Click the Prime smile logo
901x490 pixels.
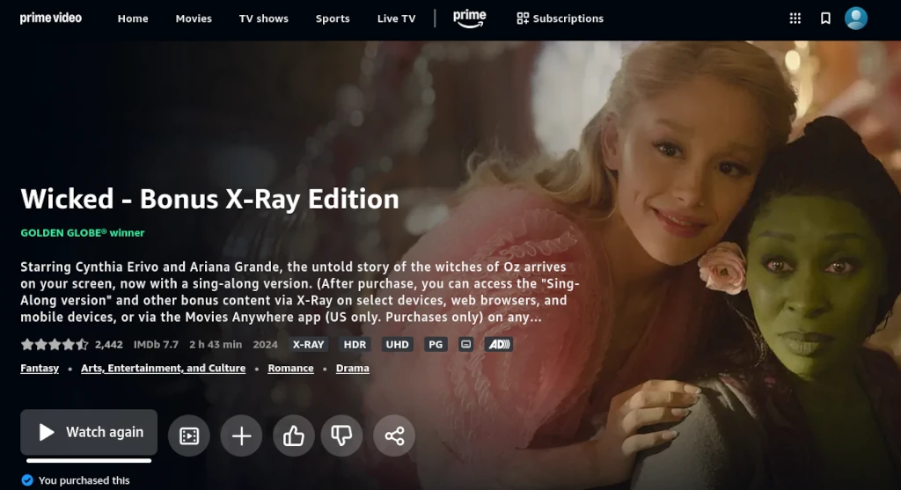point(470,18)
